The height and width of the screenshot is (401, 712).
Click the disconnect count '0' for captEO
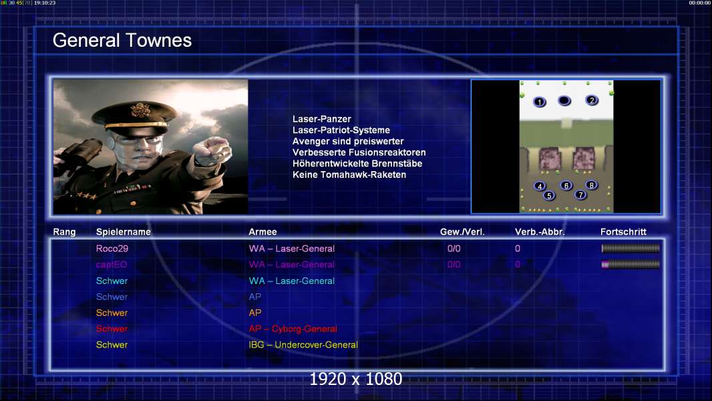[x=518, y=264]
